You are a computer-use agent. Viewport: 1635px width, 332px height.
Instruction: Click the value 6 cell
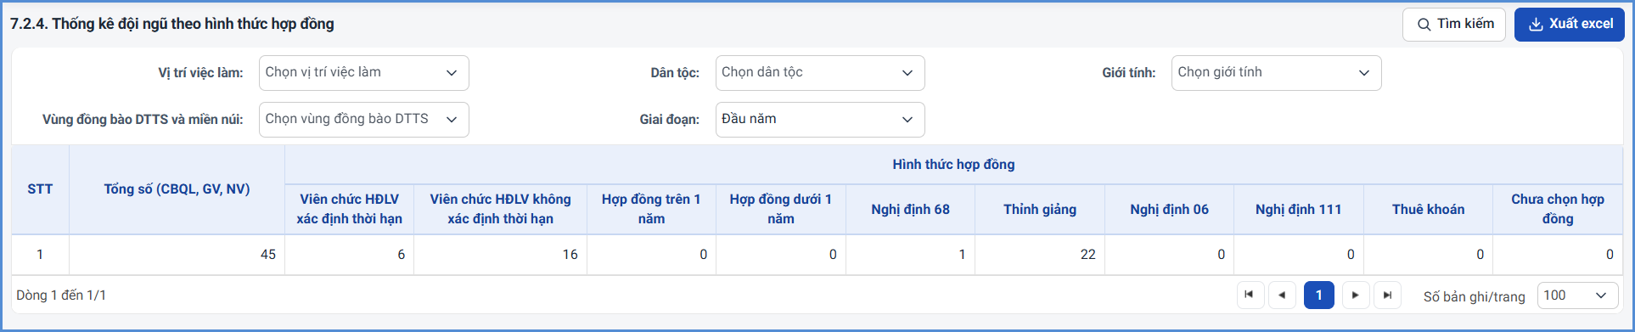coord(349,255)
